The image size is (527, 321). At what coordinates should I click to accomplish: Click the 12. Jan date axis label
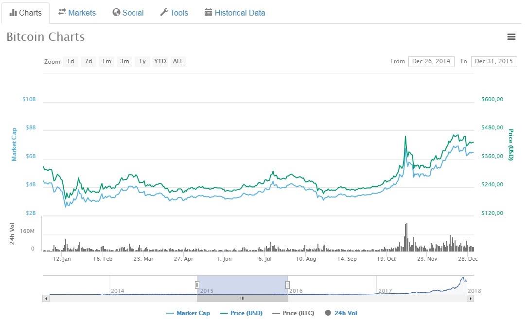[62, 259]
